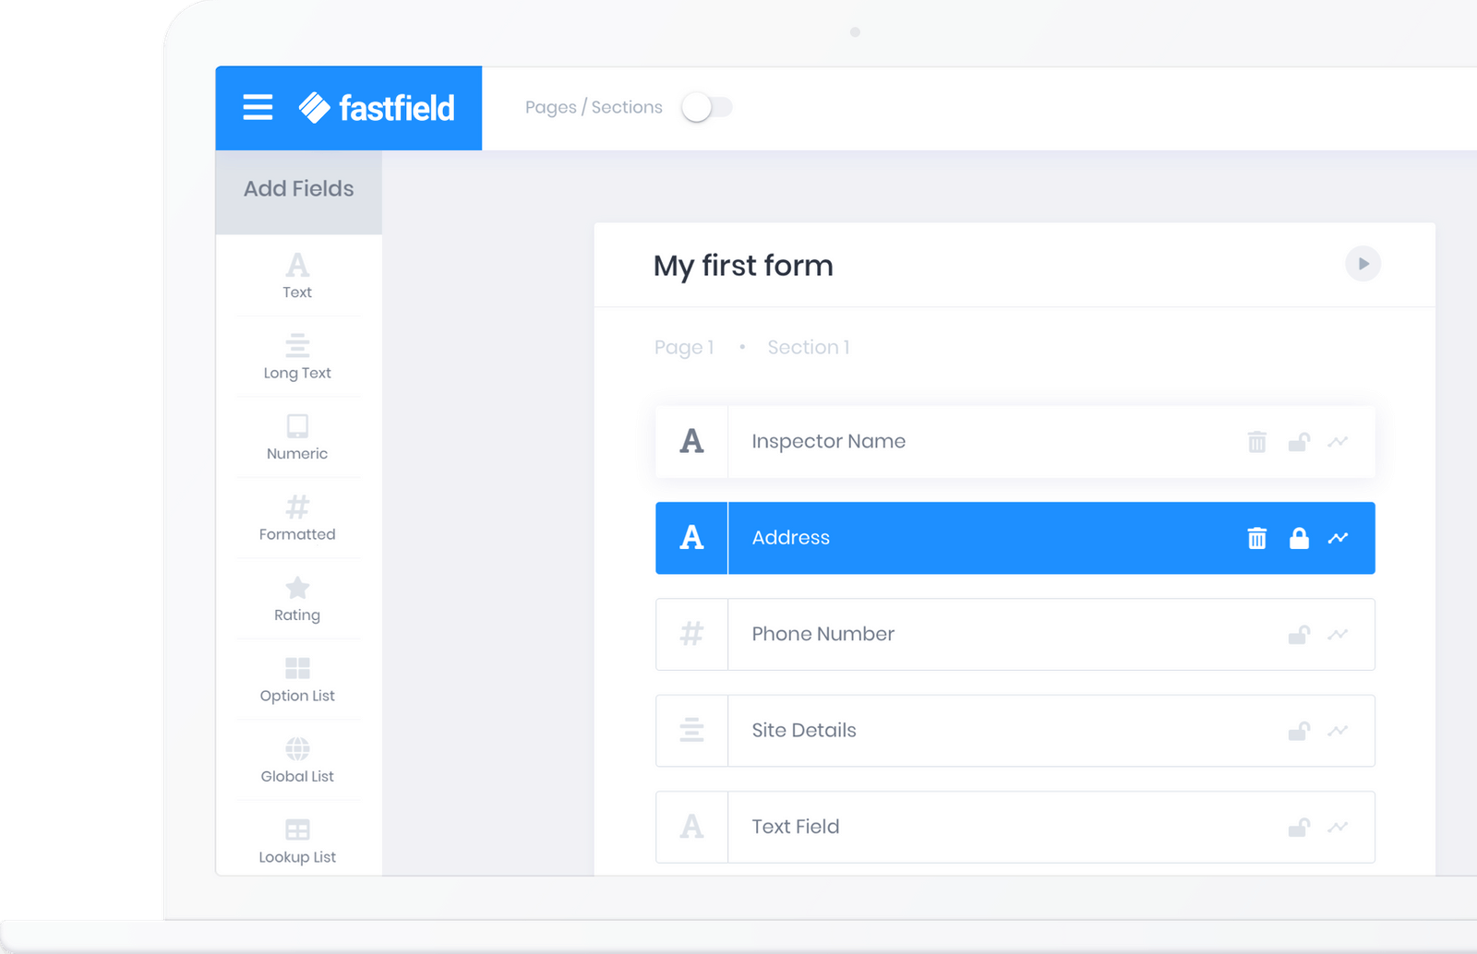Delete the Address field using trash icon
Viewport: 1477px width, 954px height.
[1256, 538]
